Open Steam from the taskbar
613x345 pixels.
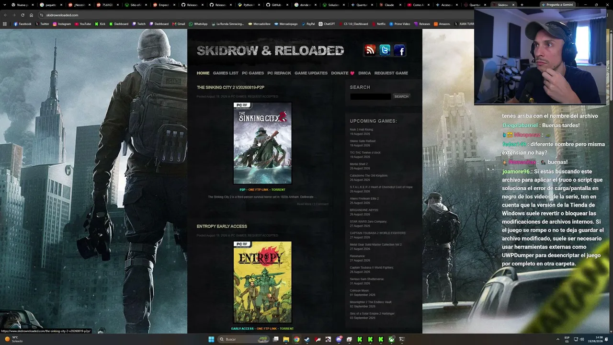[x=307, y=339]
